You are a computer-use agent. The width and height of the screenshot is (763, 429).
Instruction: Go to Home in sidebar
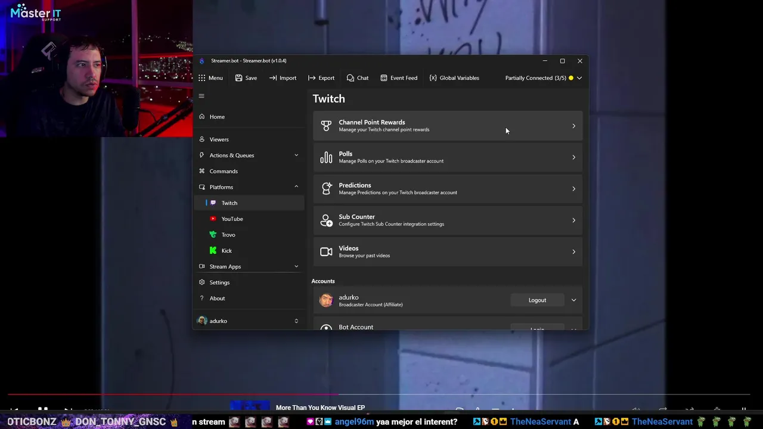pyautogui.click(x=249, y=117)
